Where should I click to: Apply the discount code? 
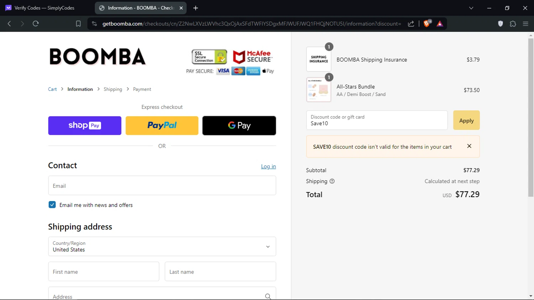click(x=466, y=120)
